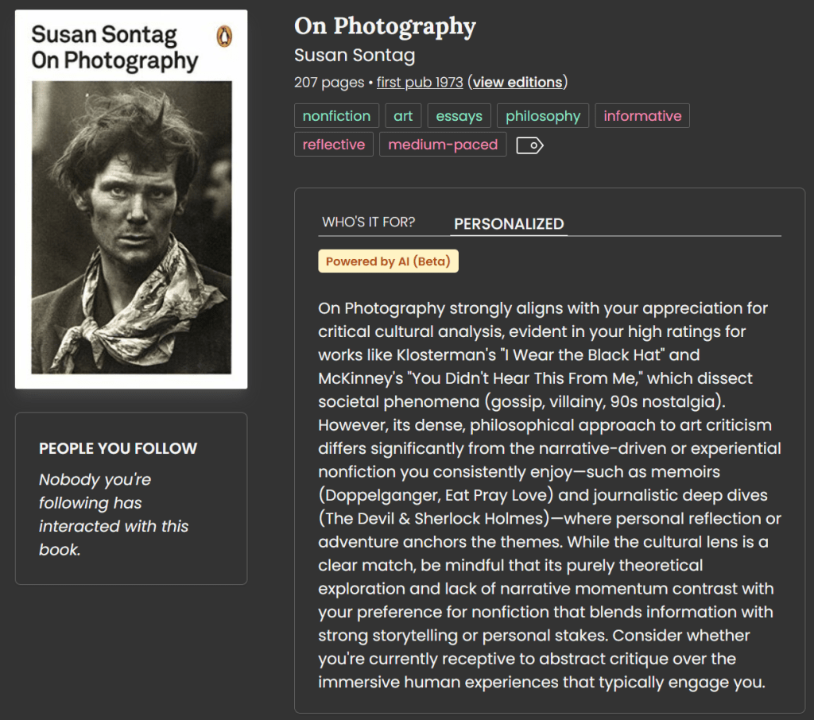Select the medium-paced pace tag
This screenshot has width=814, height=720.
[442, 144]
